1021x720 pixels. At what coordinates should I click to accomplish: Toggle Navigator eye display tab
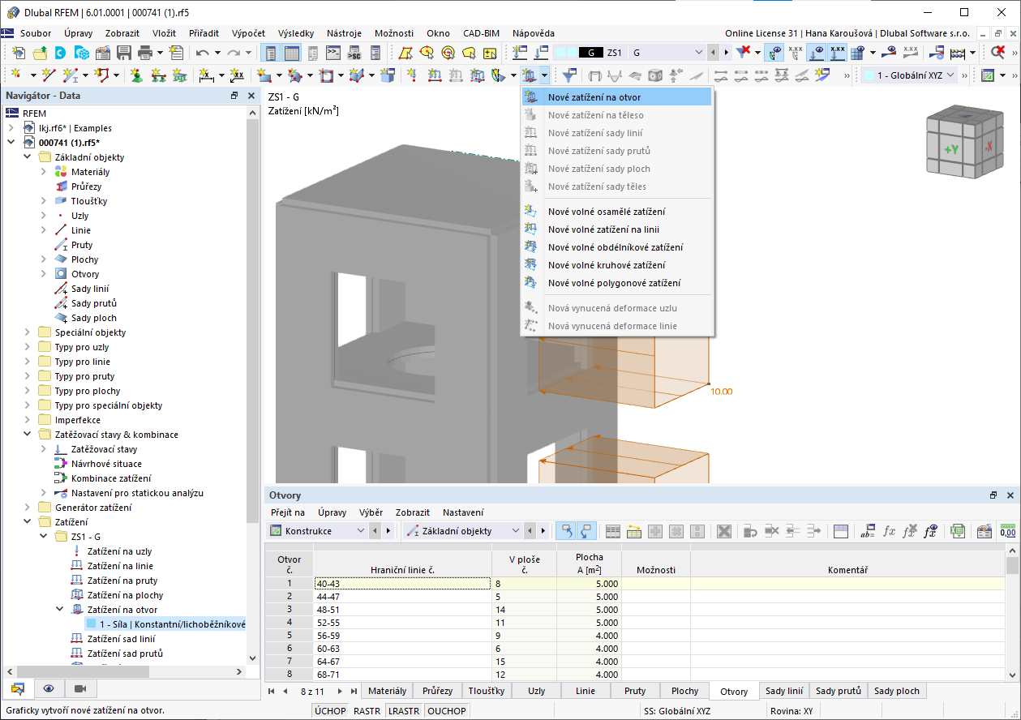(49, 688)
